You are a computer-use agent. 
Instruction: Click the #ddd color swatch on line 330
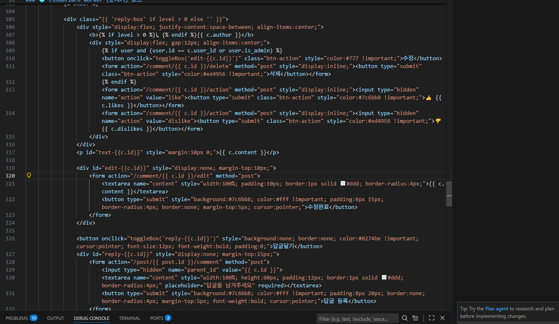384,277
